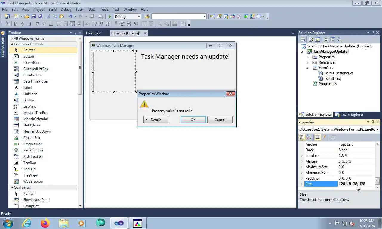Click the Align Tops layout toolbar icon
The height and width of the screenshot is (229, 382).
tap(38, 24)
